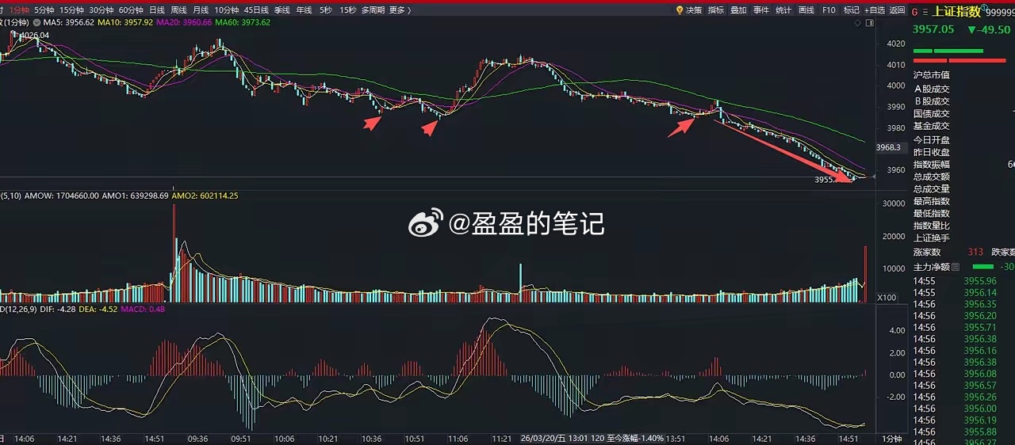Click the change value -49.50
This screenshot has width=1015, height=445.
coord(994,30)
